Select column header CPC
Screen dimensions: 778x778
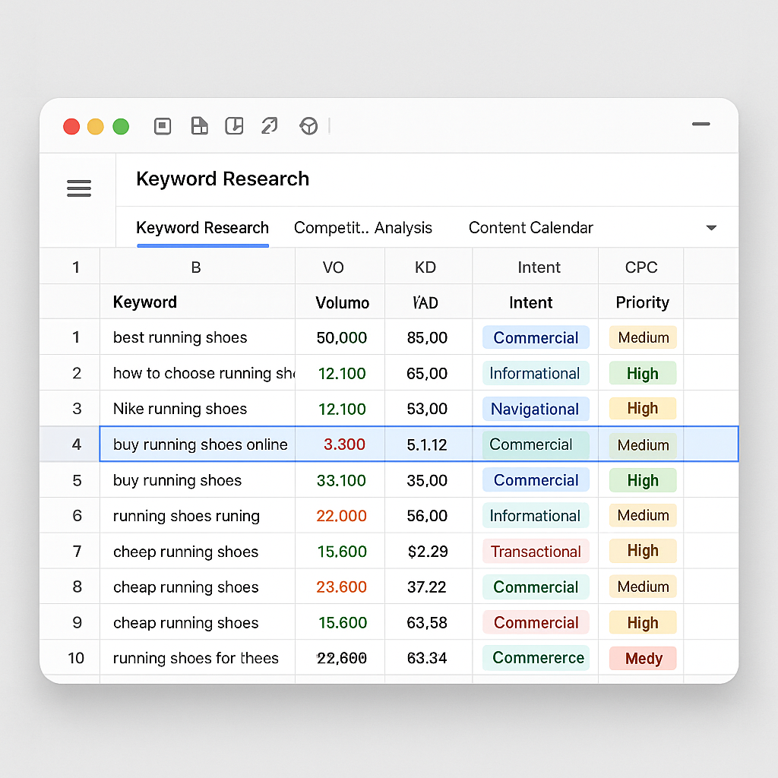[640, 267]
